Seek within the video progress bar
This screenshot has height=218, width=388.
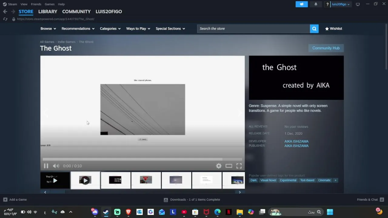tap(142, 159)
